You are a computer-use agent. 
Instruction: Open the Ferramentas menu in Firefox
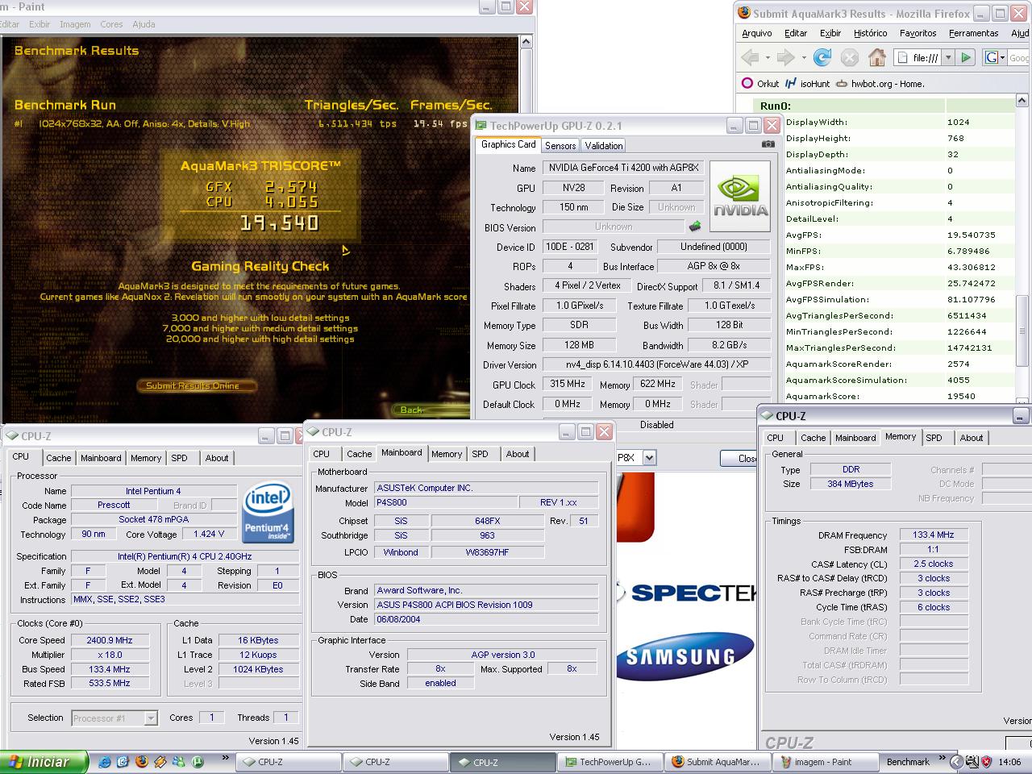(x=973, y=33)
